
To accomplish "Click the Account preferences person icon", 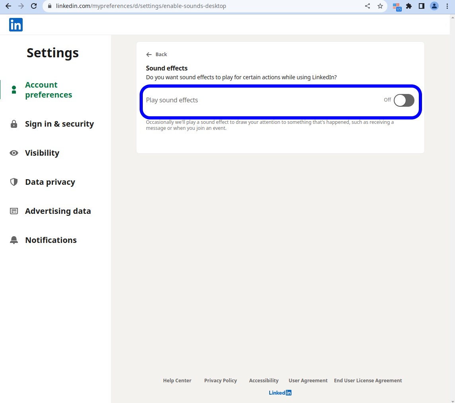I will (14, 90).
